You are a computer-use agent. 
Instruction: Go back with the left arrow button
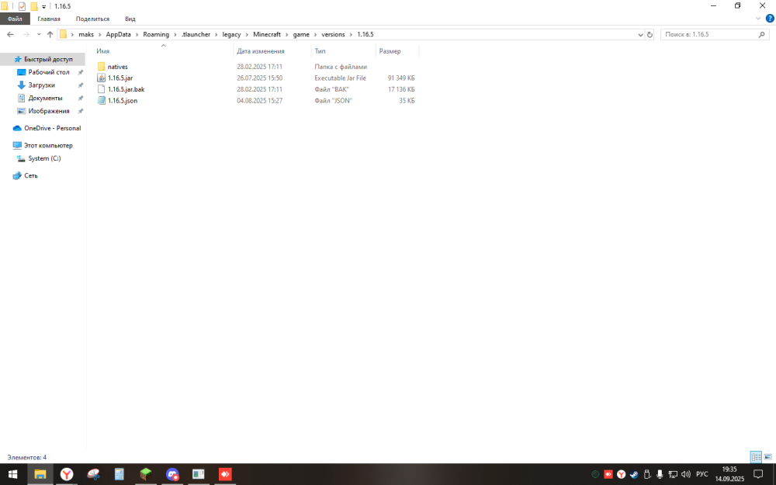(x=10, y=35)
